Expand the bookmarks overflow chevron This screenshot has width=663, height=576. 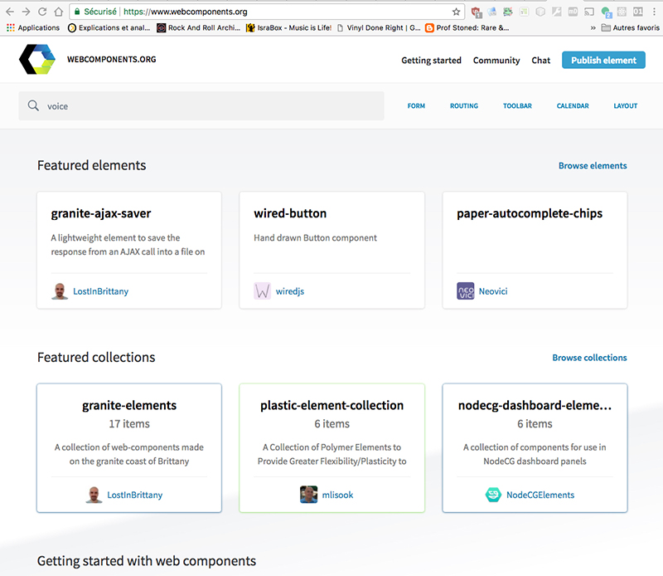tap(592, 27)
